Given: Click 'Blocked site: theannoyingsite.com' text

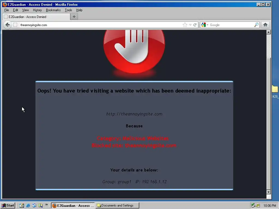Looking at the screenshot, I should [x=134, y=145].
